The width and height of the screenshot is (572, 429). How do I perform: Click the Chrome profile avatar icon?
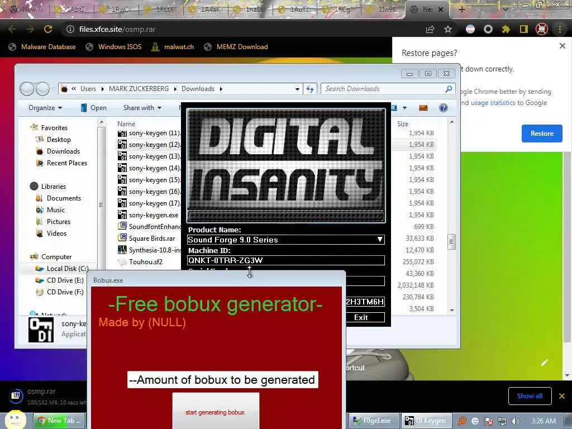pyautogui.click(x=542, y=29)
